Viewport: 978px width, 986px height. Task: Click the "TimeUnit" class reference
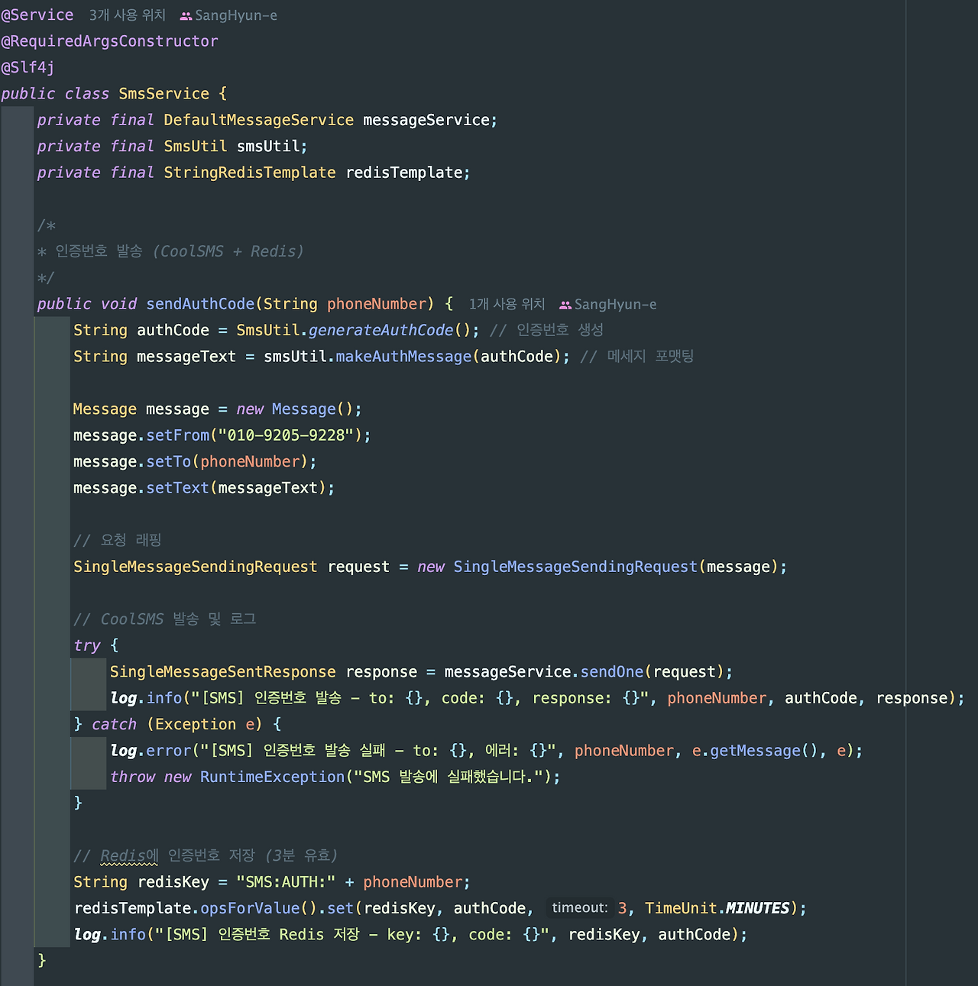coord(681,908)
